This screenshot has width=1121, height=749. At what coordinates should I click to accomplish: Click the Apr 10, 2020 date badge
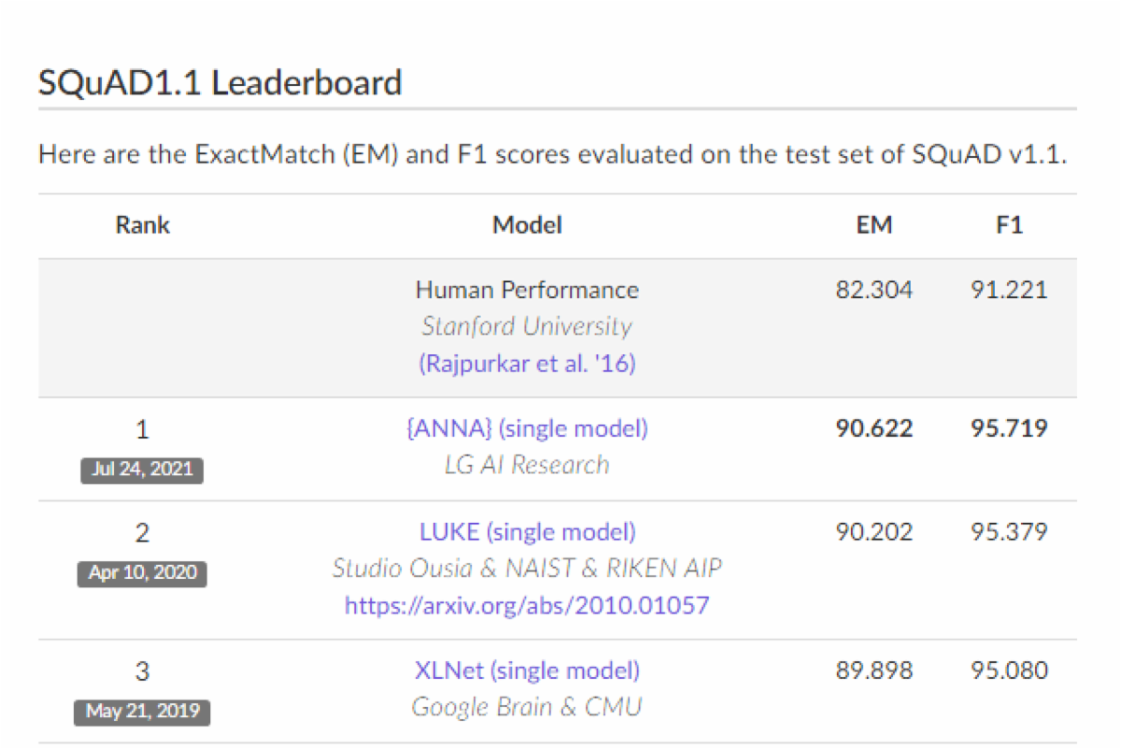point(142,572)
